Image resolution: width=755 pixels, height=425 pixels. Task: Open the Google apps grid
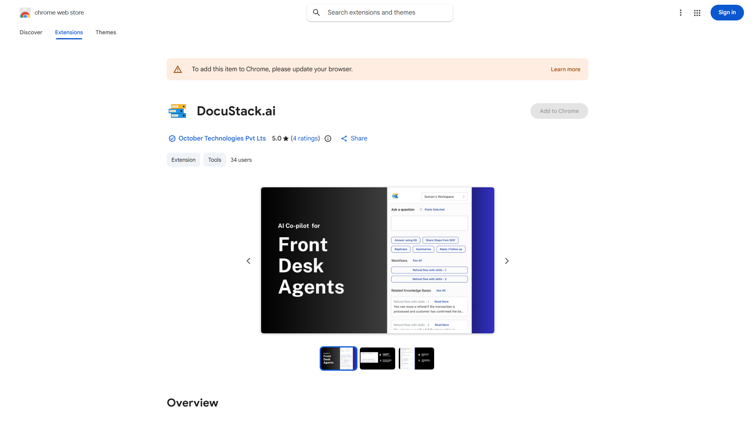(697, 13)
